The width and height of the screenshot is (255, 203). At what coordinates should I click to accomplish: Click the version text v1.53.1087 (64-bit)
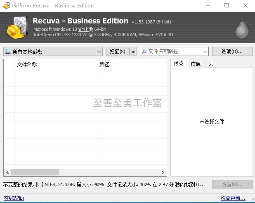151,22
